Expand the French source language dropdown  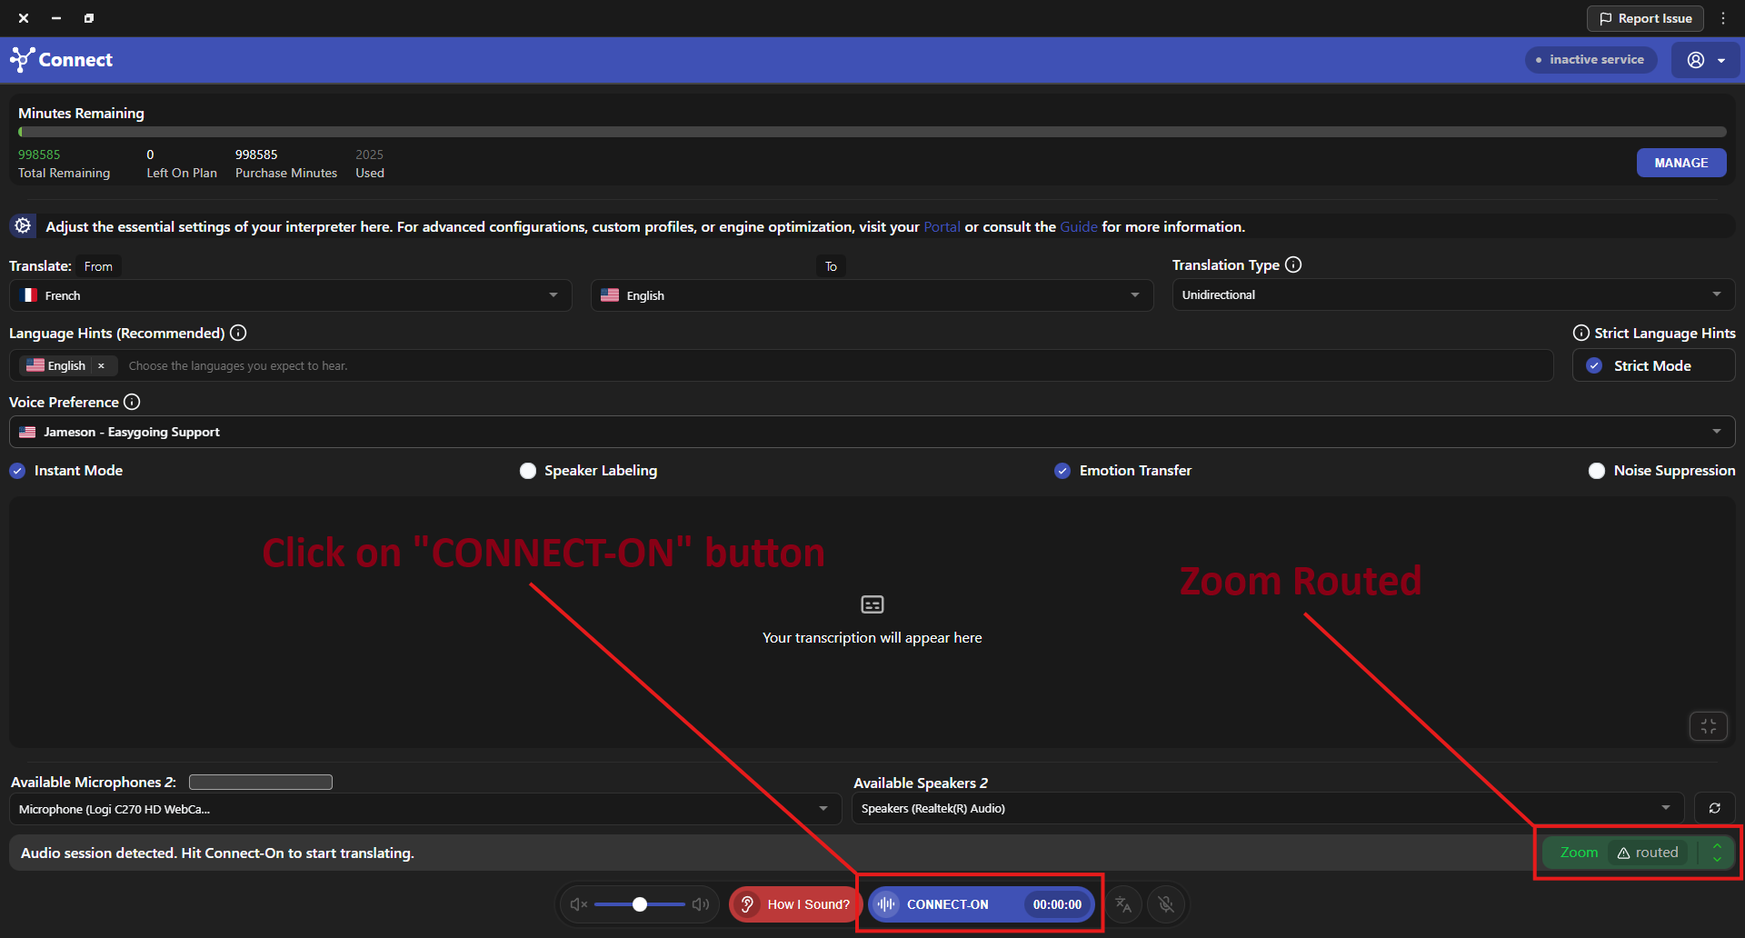pos(291,295)
